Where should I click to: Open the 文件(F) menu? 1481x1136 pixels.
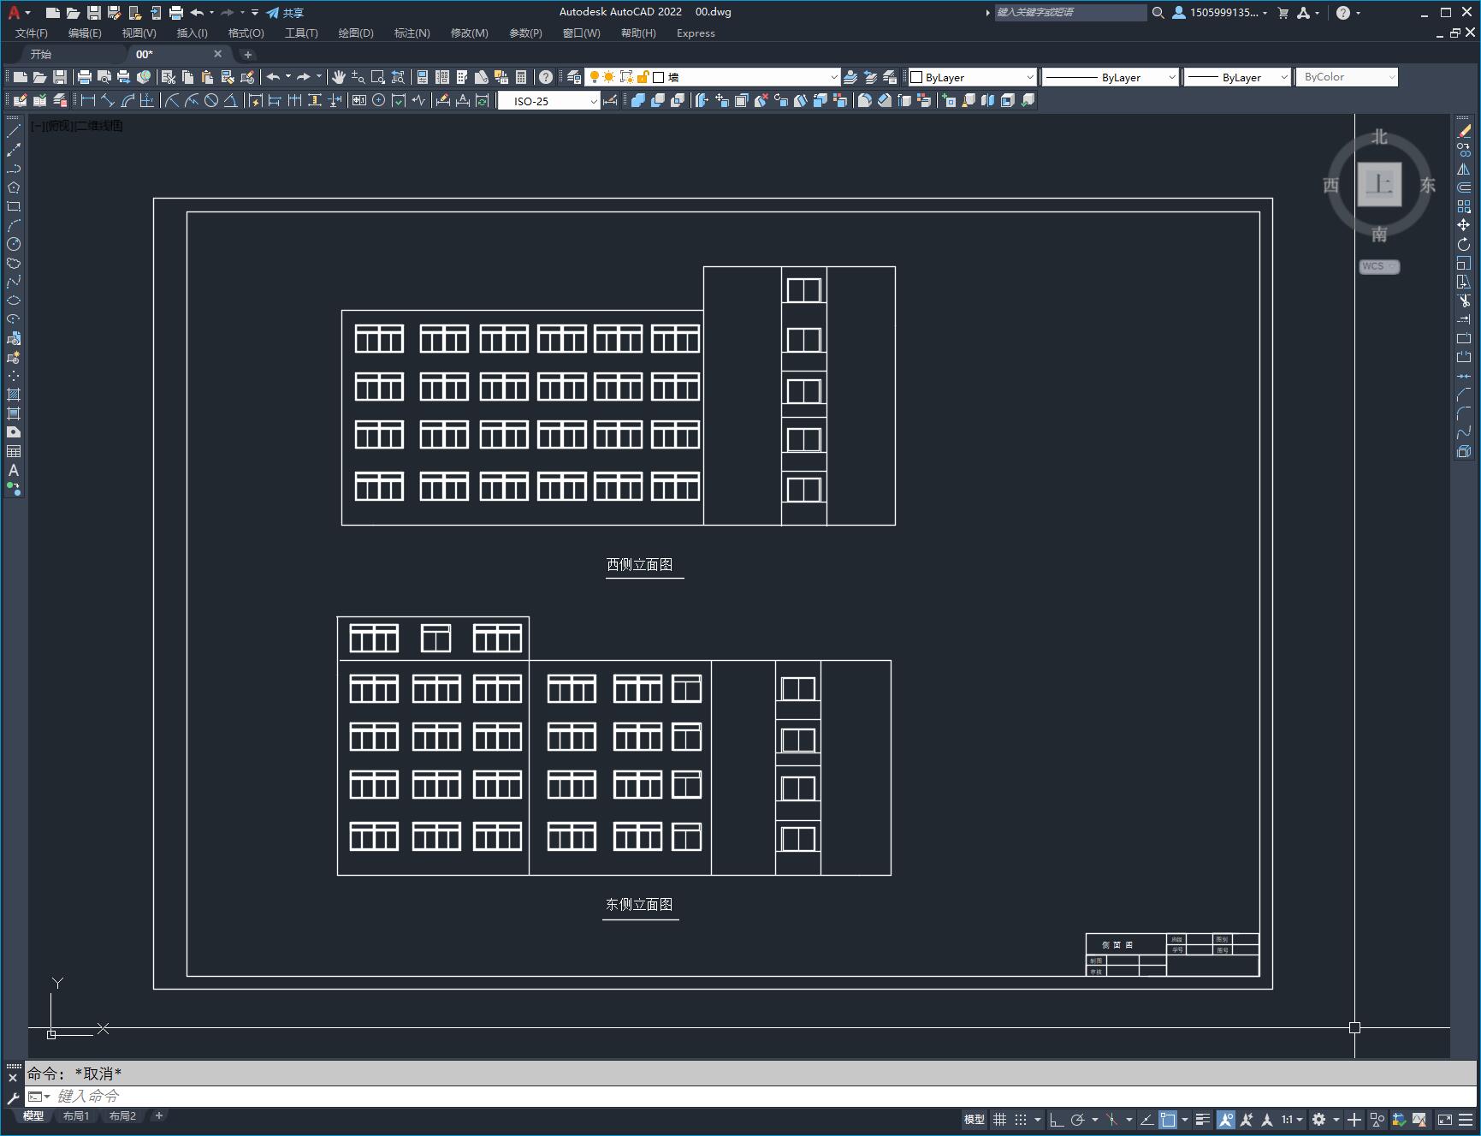(x=32, y=33)
